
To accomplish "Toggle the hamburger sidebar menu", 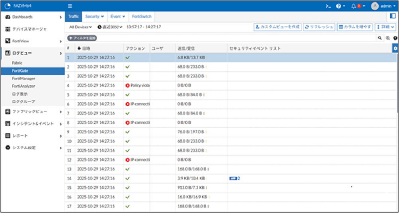I will (70, 6).
